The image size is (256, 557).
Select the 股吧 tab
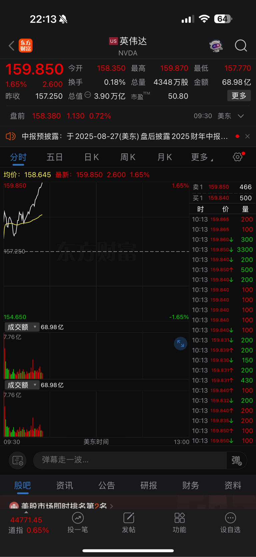pos(23,485)
